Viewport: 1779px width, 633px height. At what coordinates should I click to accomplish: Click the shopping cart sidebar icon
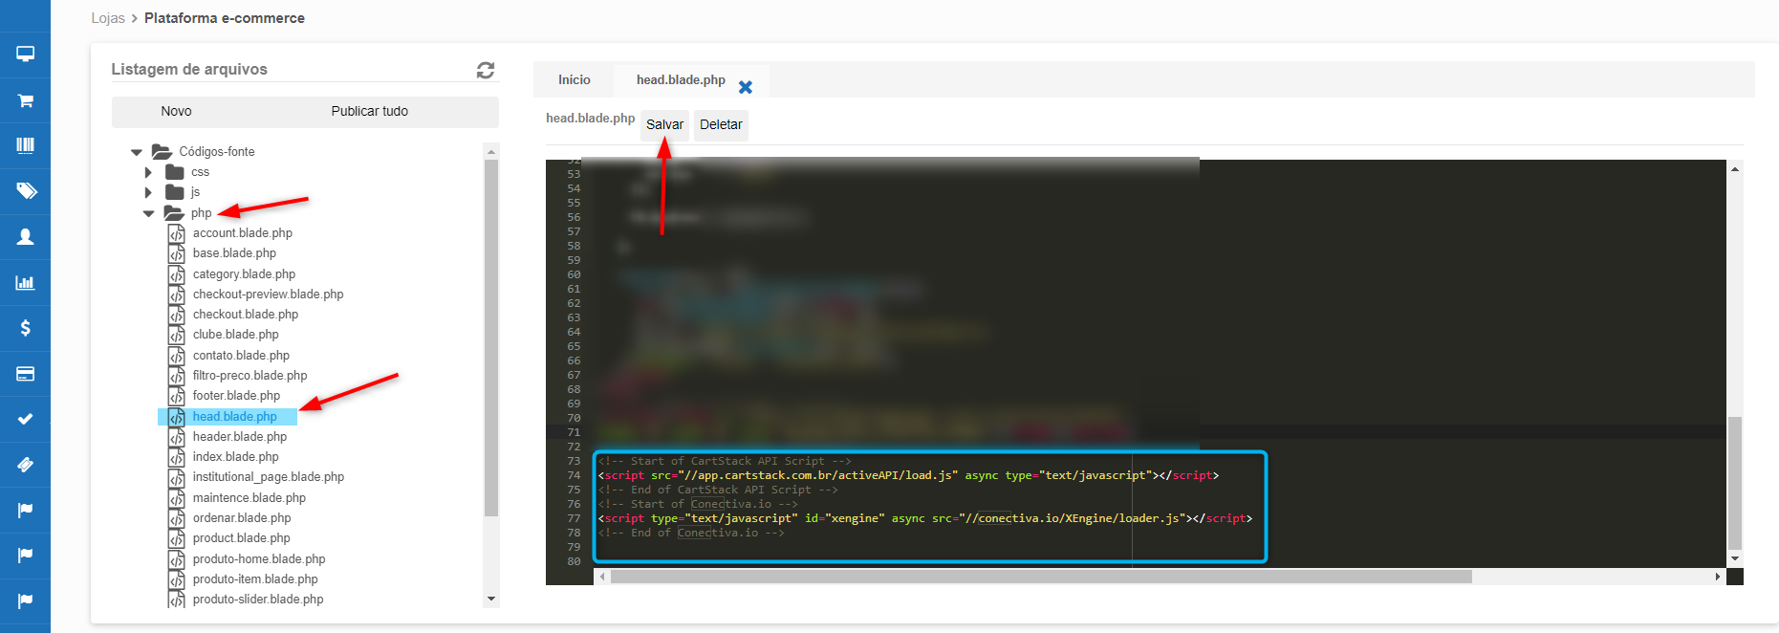(x=25, y=100)
